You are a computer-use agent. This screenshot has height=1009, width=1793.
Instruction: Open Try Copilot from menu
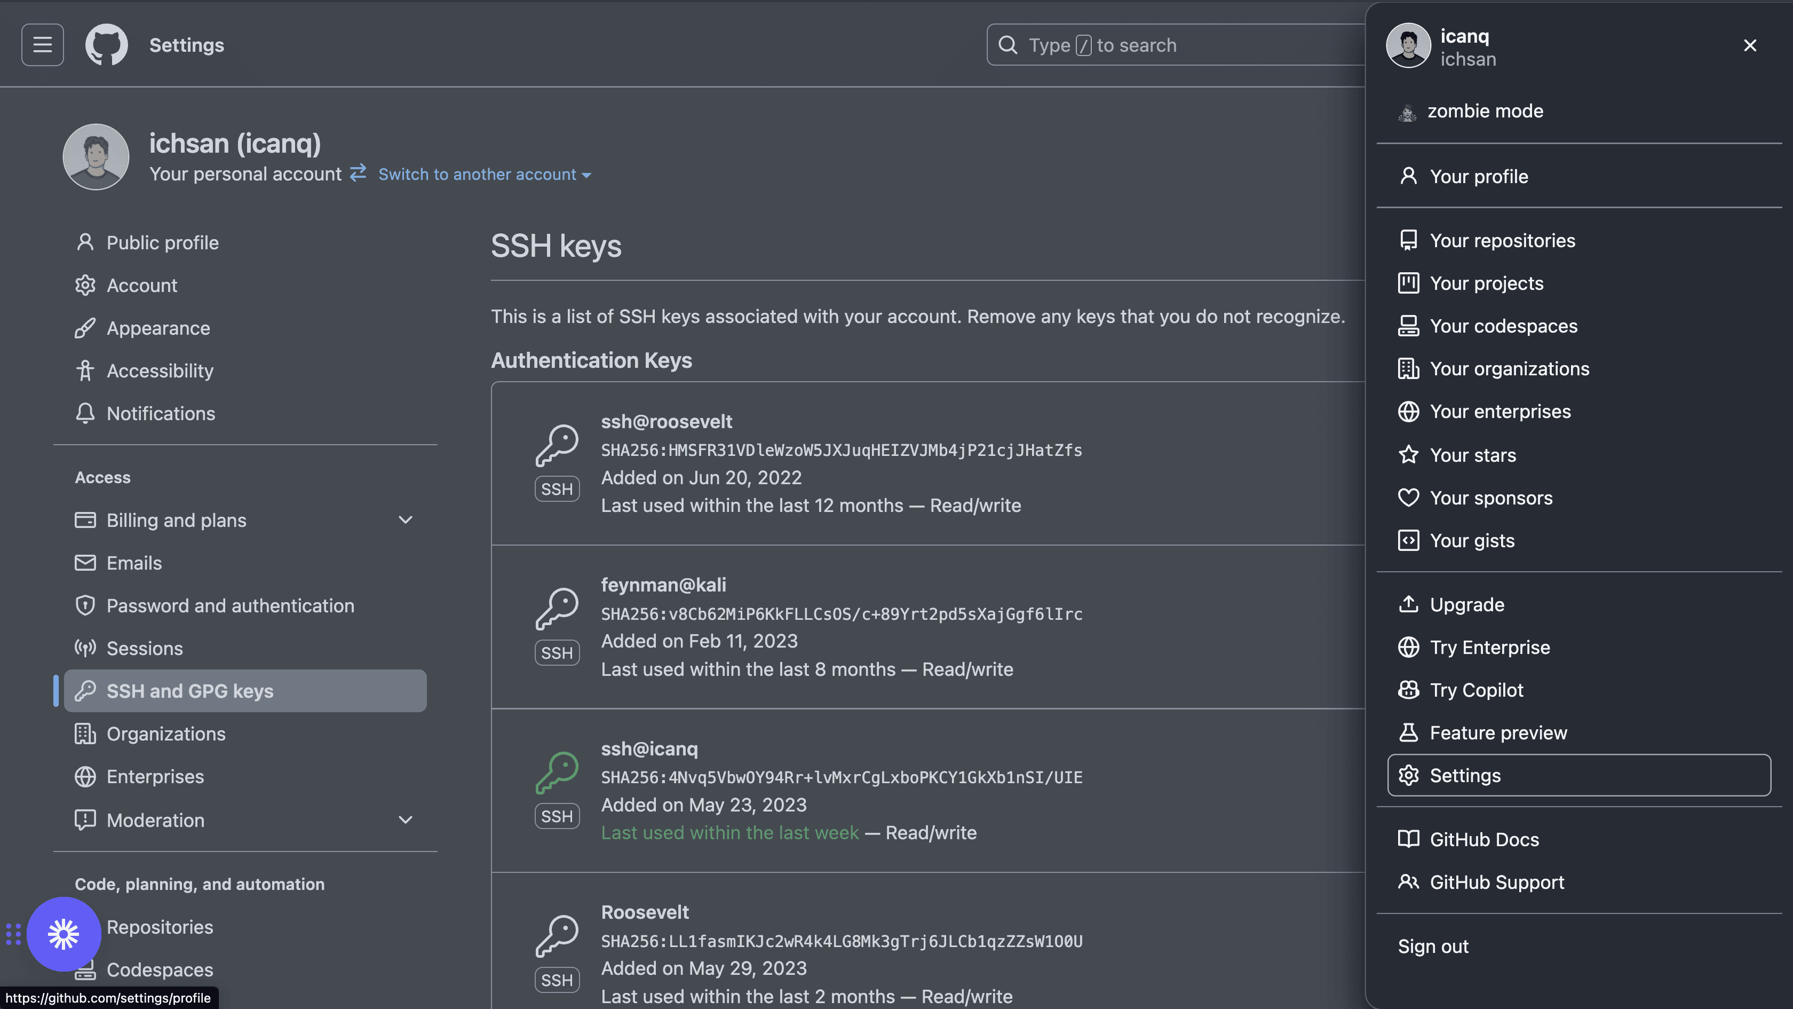coord(1475,690)
